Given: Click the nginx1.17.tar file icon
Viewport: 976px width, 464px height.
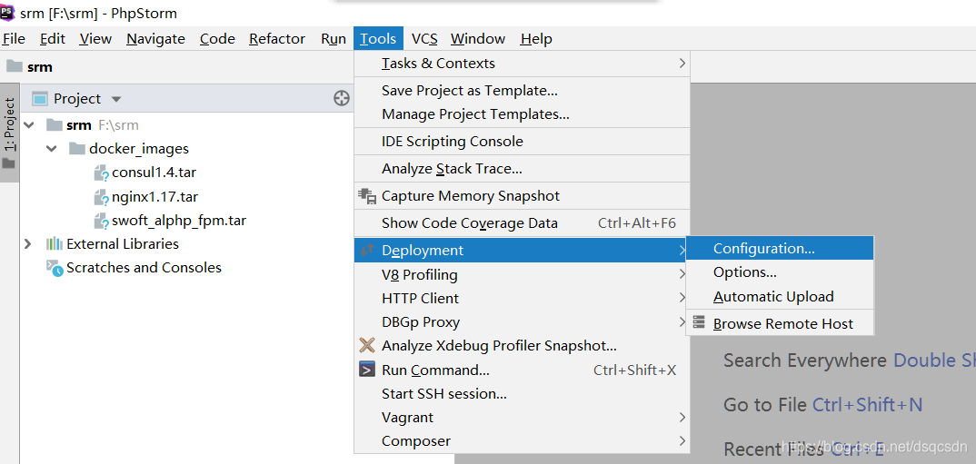Looking at the screenshot, I should [x=101, y=197].
